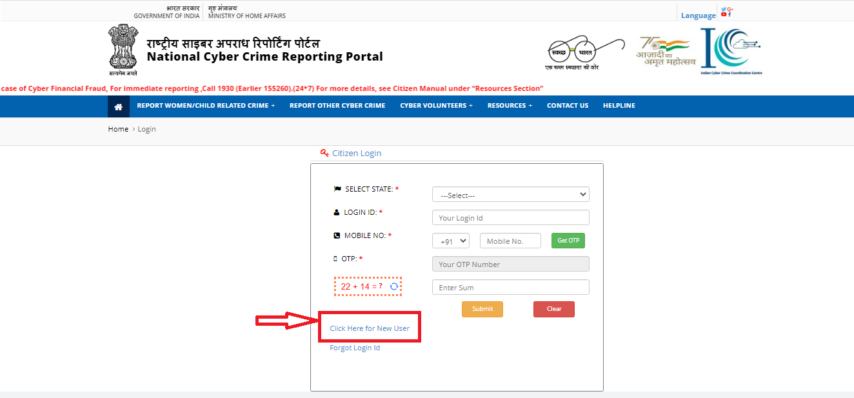
Task: Click the green Get OTP button
Action: [x=568, y=241]
